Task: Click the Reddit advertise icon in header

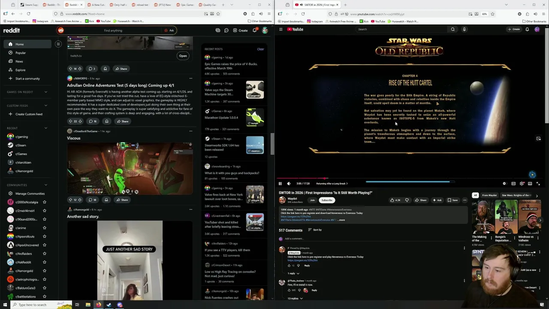Action: [x=218, y=30]
